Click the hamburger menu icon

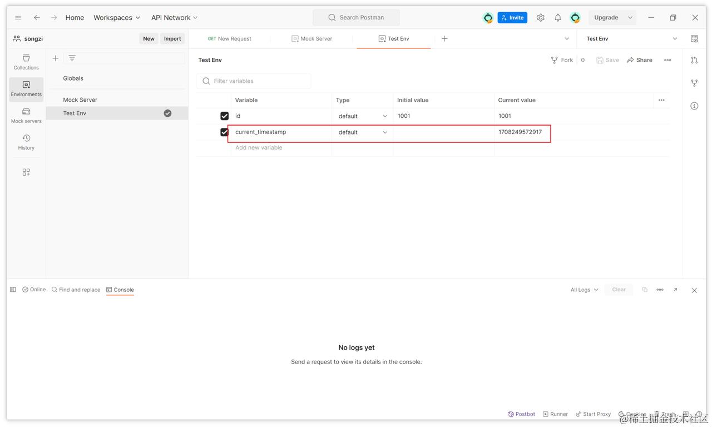click(18, 18)
